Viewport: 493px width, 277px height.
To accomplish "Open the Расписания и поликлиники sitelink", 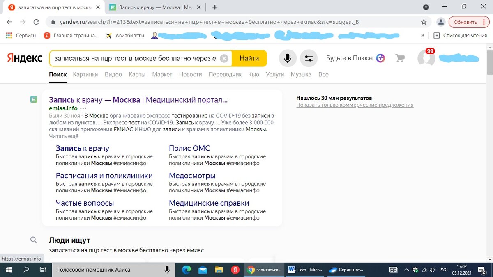I will point(104,176).
